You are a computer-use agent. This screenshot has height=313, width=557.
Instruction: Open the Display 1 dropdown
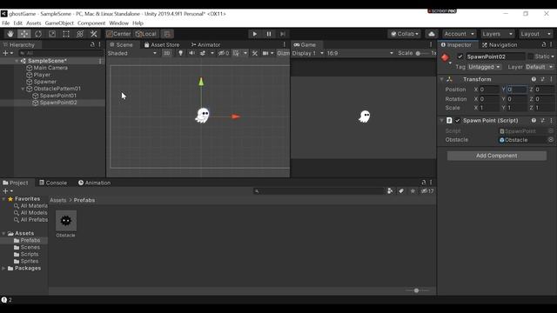(308, 53)
